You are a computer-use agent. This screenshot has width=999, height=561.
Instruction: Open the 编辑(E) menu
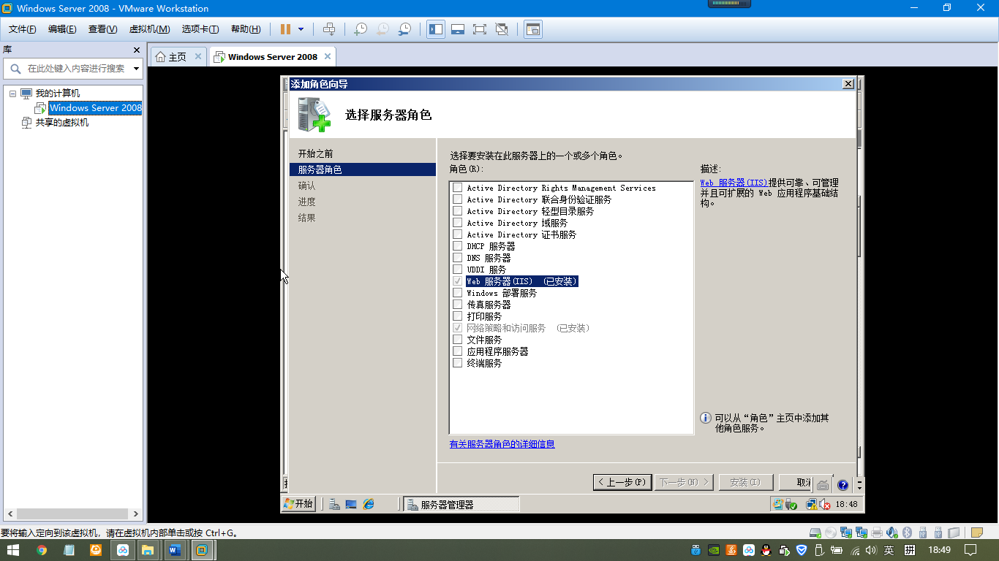pos(62,29)
